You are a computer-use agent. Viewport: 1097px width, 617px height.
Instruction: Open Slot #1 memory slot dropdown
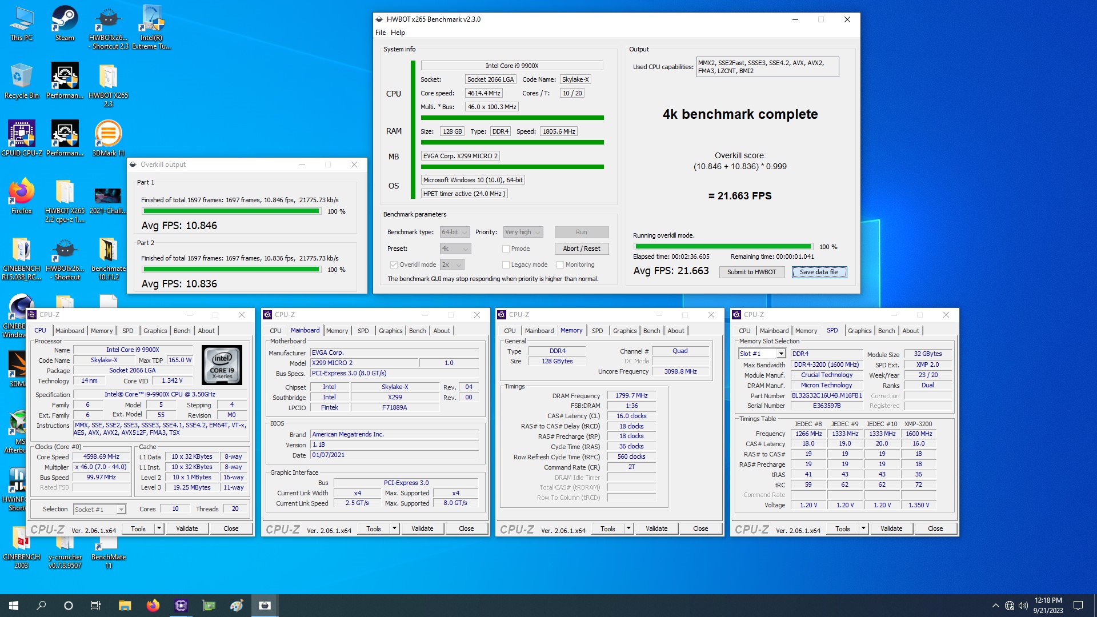pos(762,354)
